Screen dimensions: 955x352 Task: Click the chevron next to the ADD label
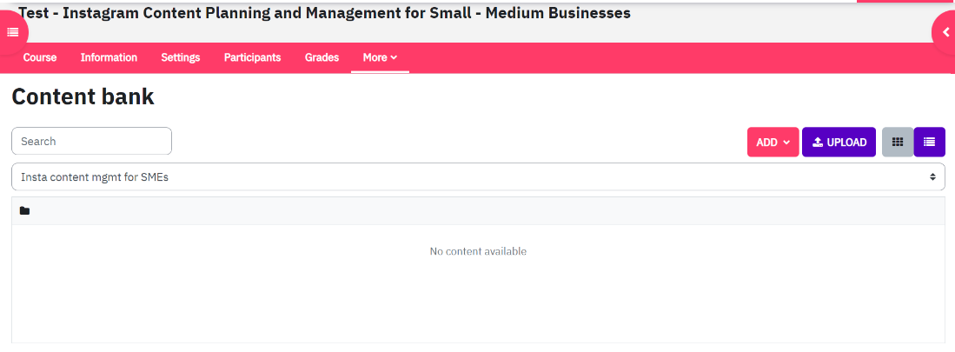pos(786,143)
